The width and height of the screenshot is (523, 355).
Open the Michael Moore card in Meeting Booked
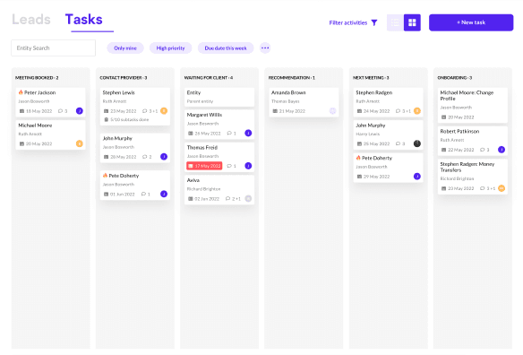point(51,135)
